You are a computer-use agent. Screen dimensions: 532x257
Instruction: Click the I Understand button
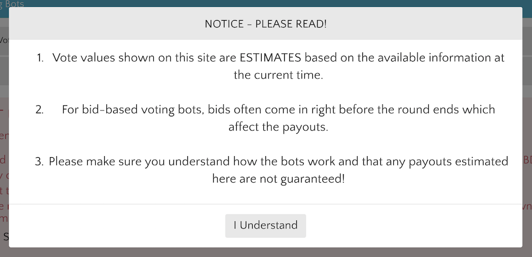click(x=265, y=225)
